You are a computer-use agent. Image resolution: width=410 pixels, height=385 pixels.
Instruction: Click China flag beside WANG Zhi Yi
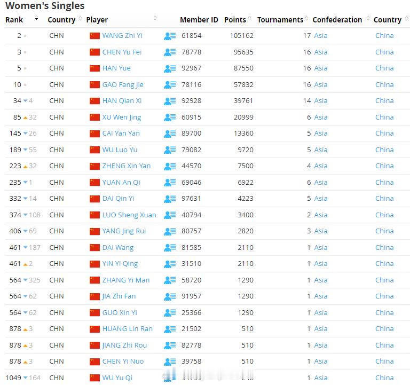(x=94, y=36)
